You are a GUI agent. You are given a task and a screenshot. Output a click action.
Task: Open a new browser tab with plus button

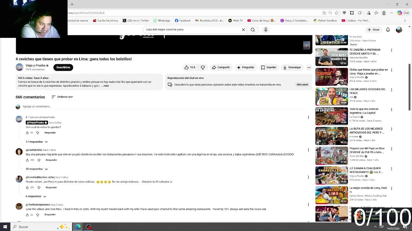tap(72, 4)
